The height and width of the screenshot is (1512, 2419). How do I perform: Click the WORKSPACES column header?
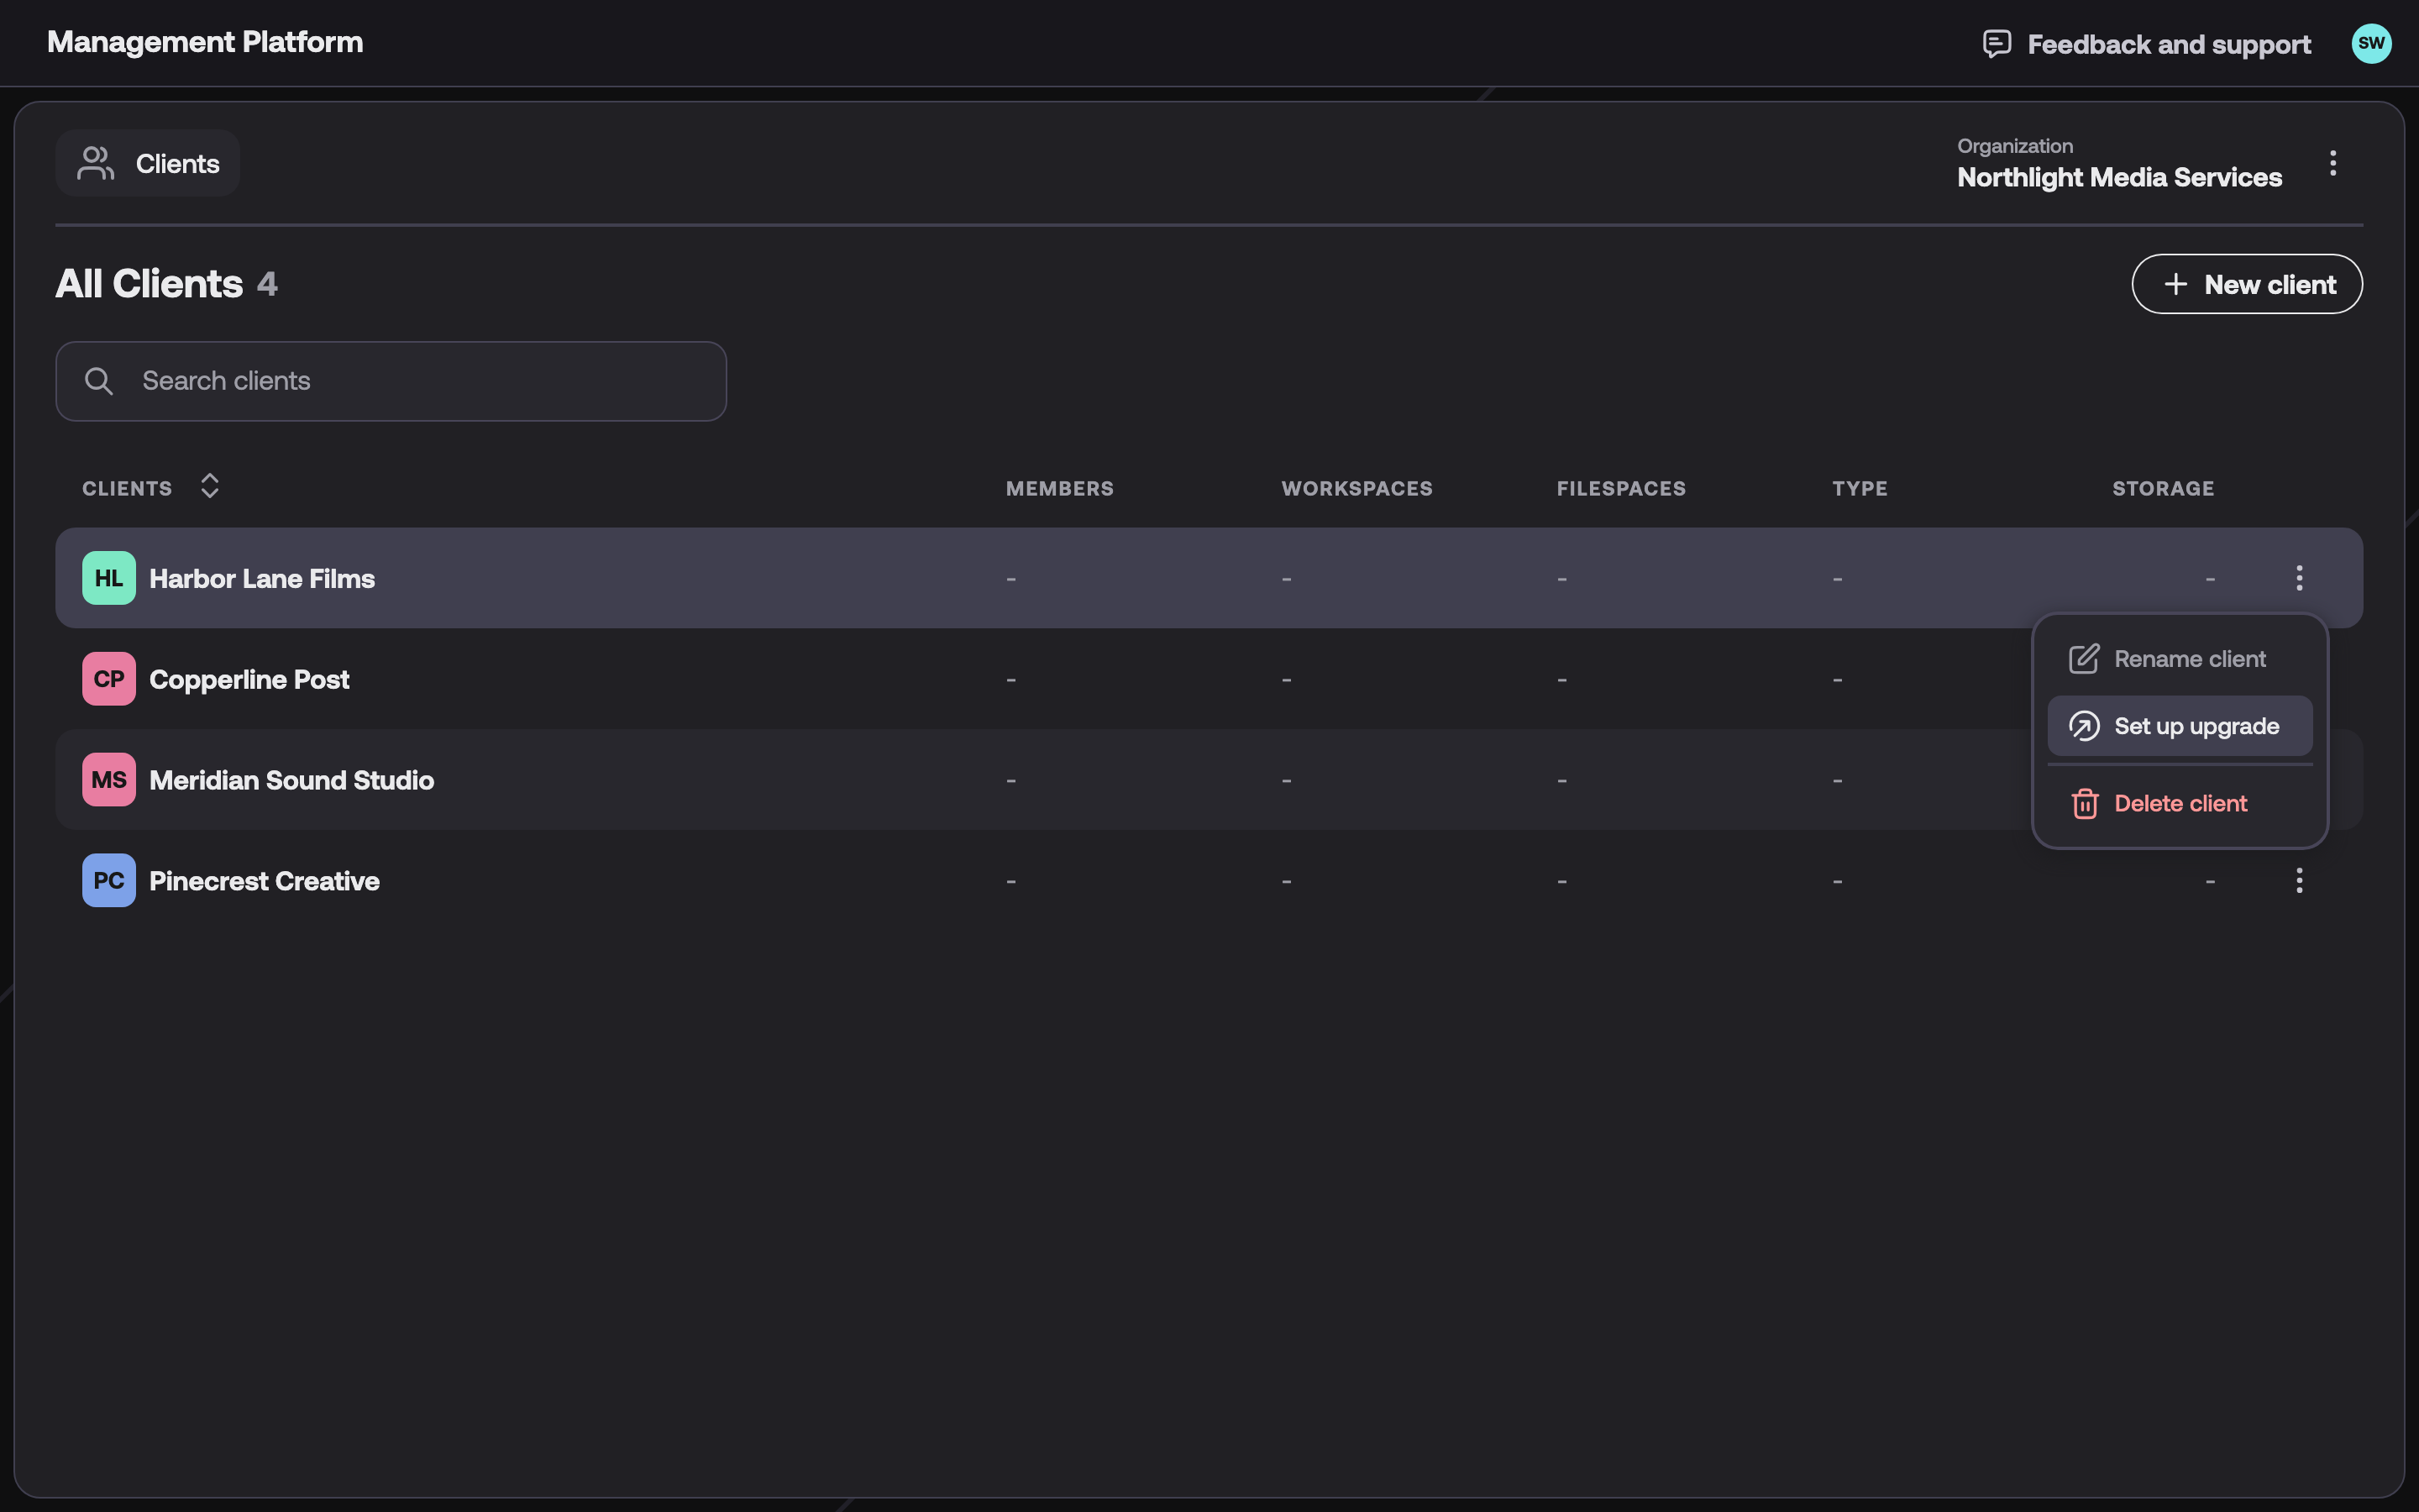point(1356,488)
